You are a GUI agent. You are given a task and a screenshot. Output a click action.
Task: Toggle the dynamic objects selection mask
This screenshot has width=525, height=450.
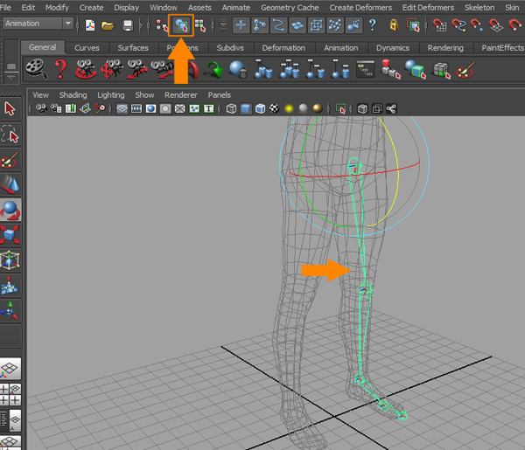point(335,25)
